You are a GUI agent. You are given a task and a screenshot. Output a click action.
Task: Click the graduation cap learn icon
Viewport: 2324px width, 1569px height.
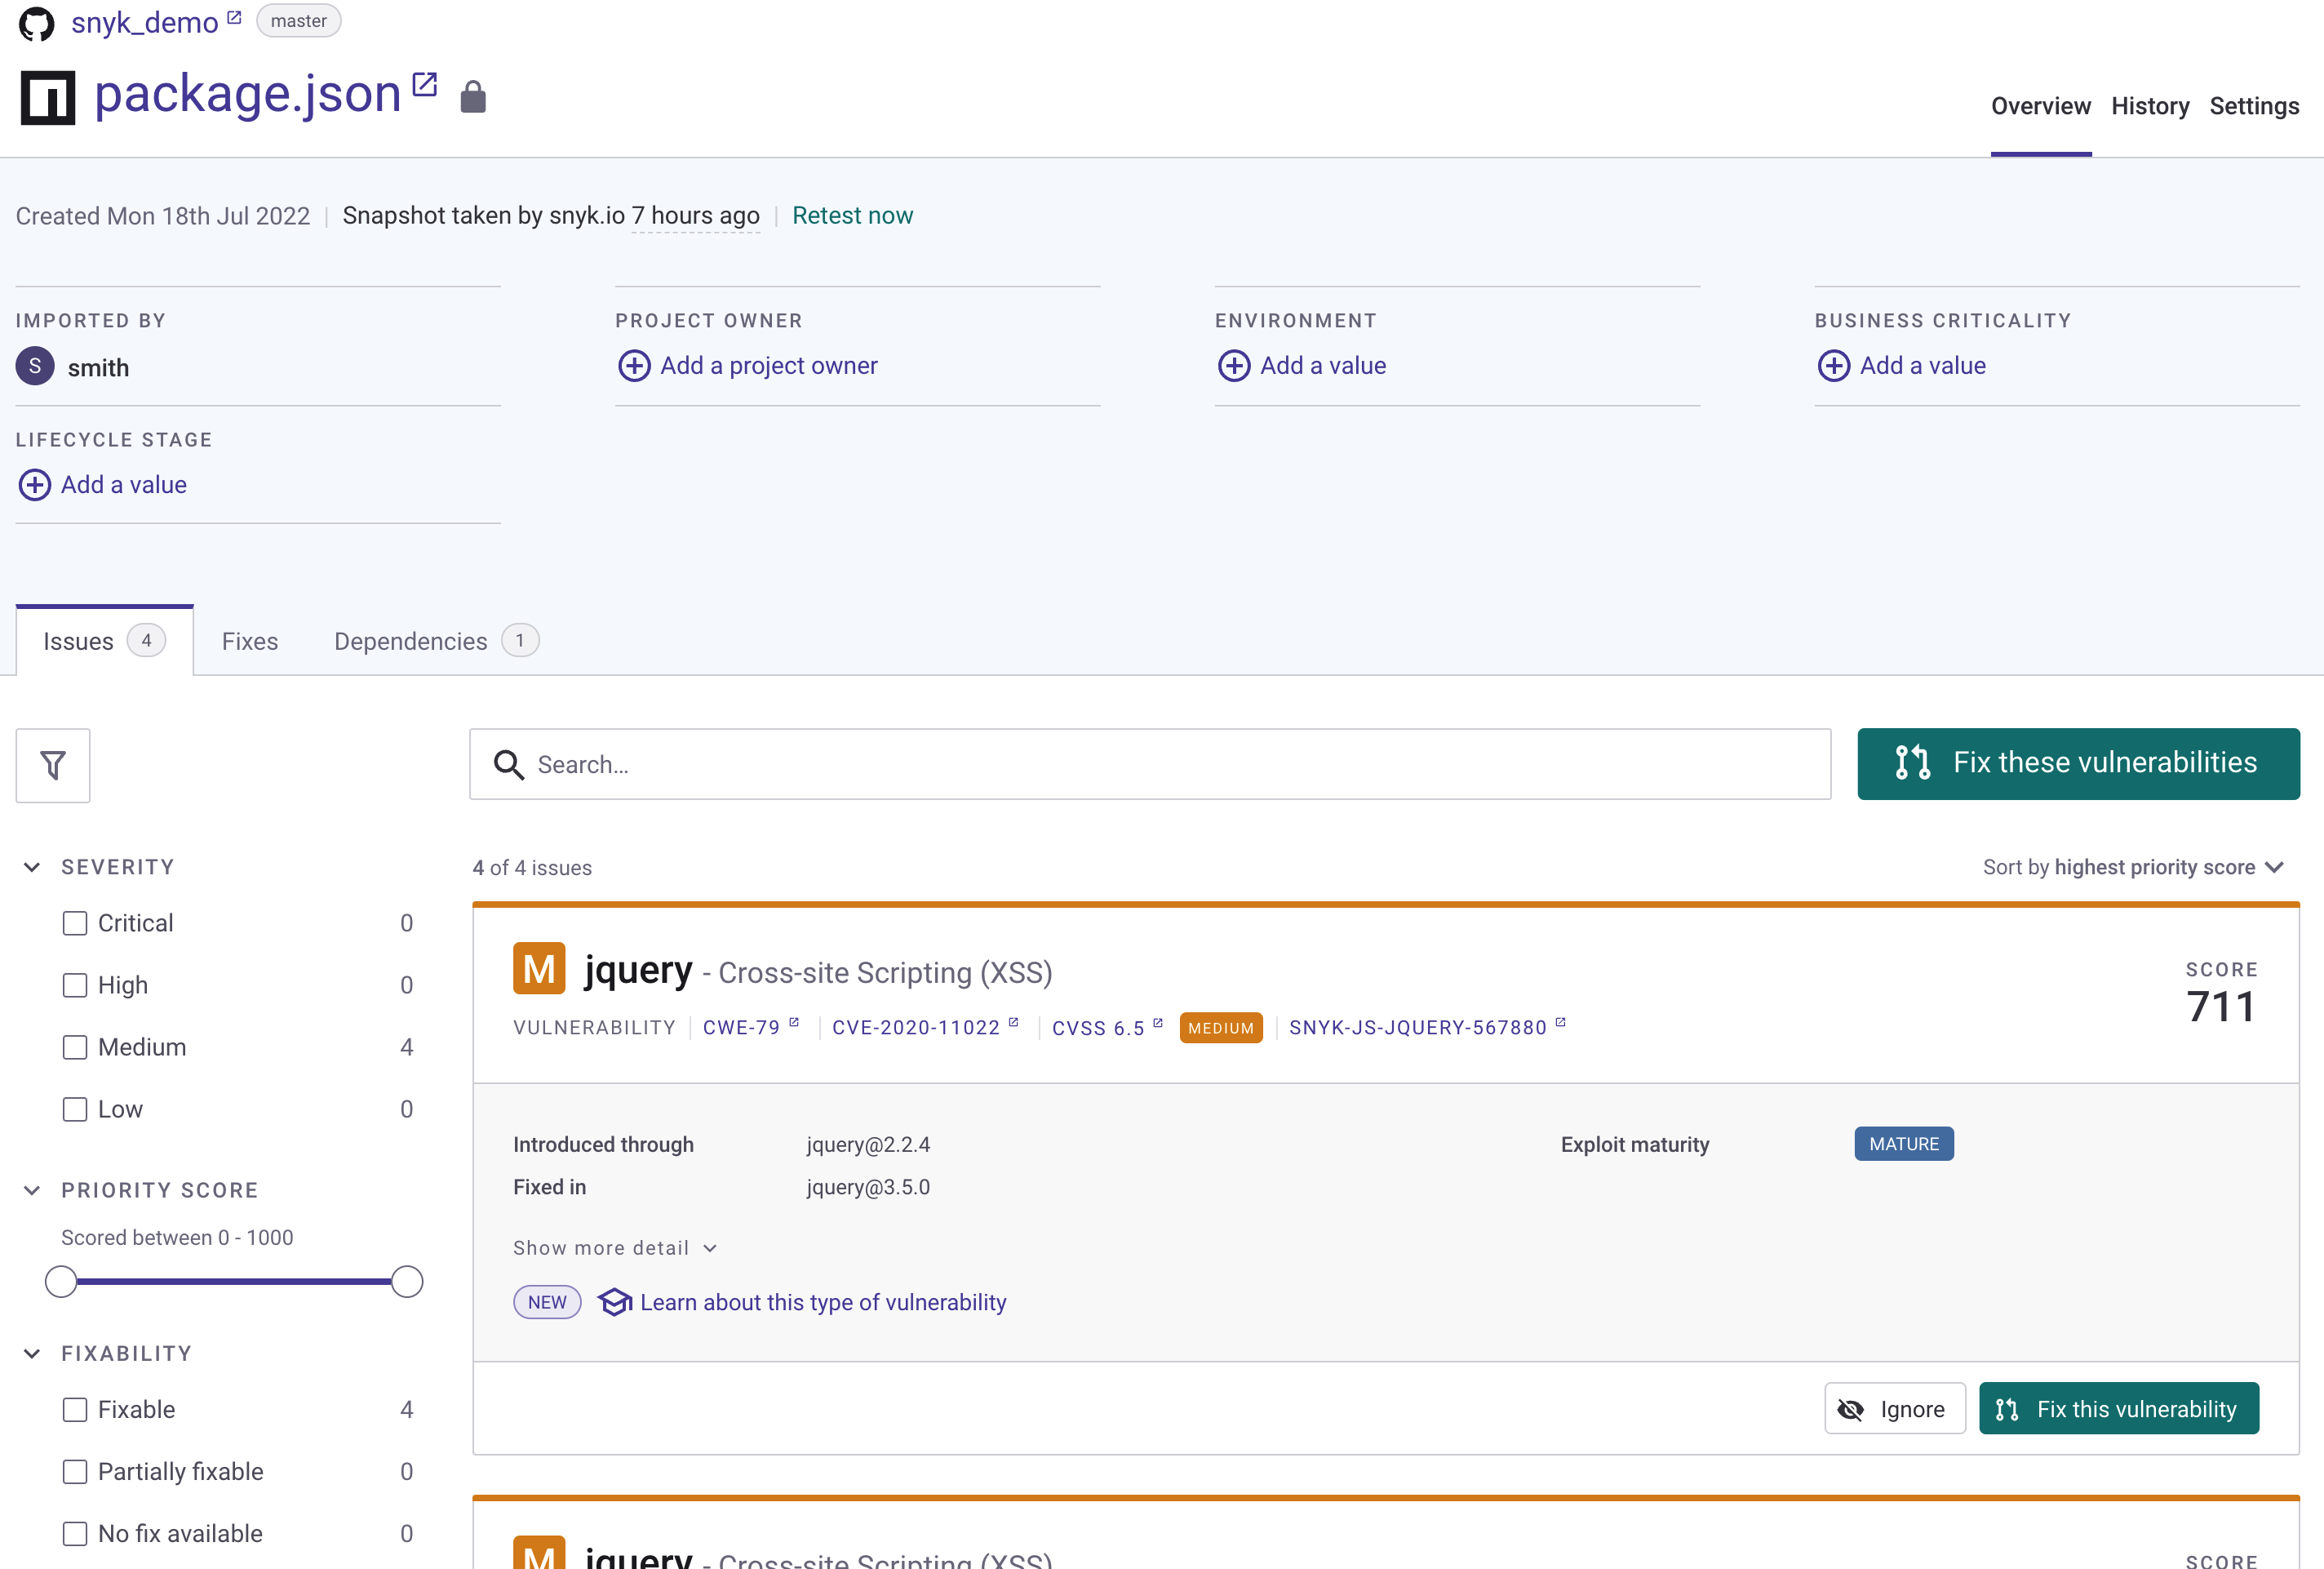[x=614, y=1302]
